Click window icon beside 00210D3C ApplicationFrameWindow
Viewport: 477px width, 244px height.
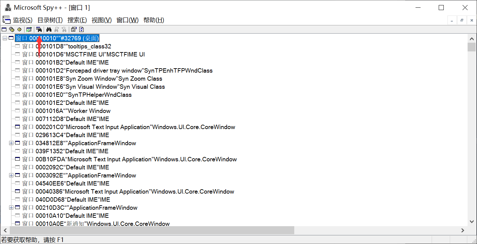point(18,208)
